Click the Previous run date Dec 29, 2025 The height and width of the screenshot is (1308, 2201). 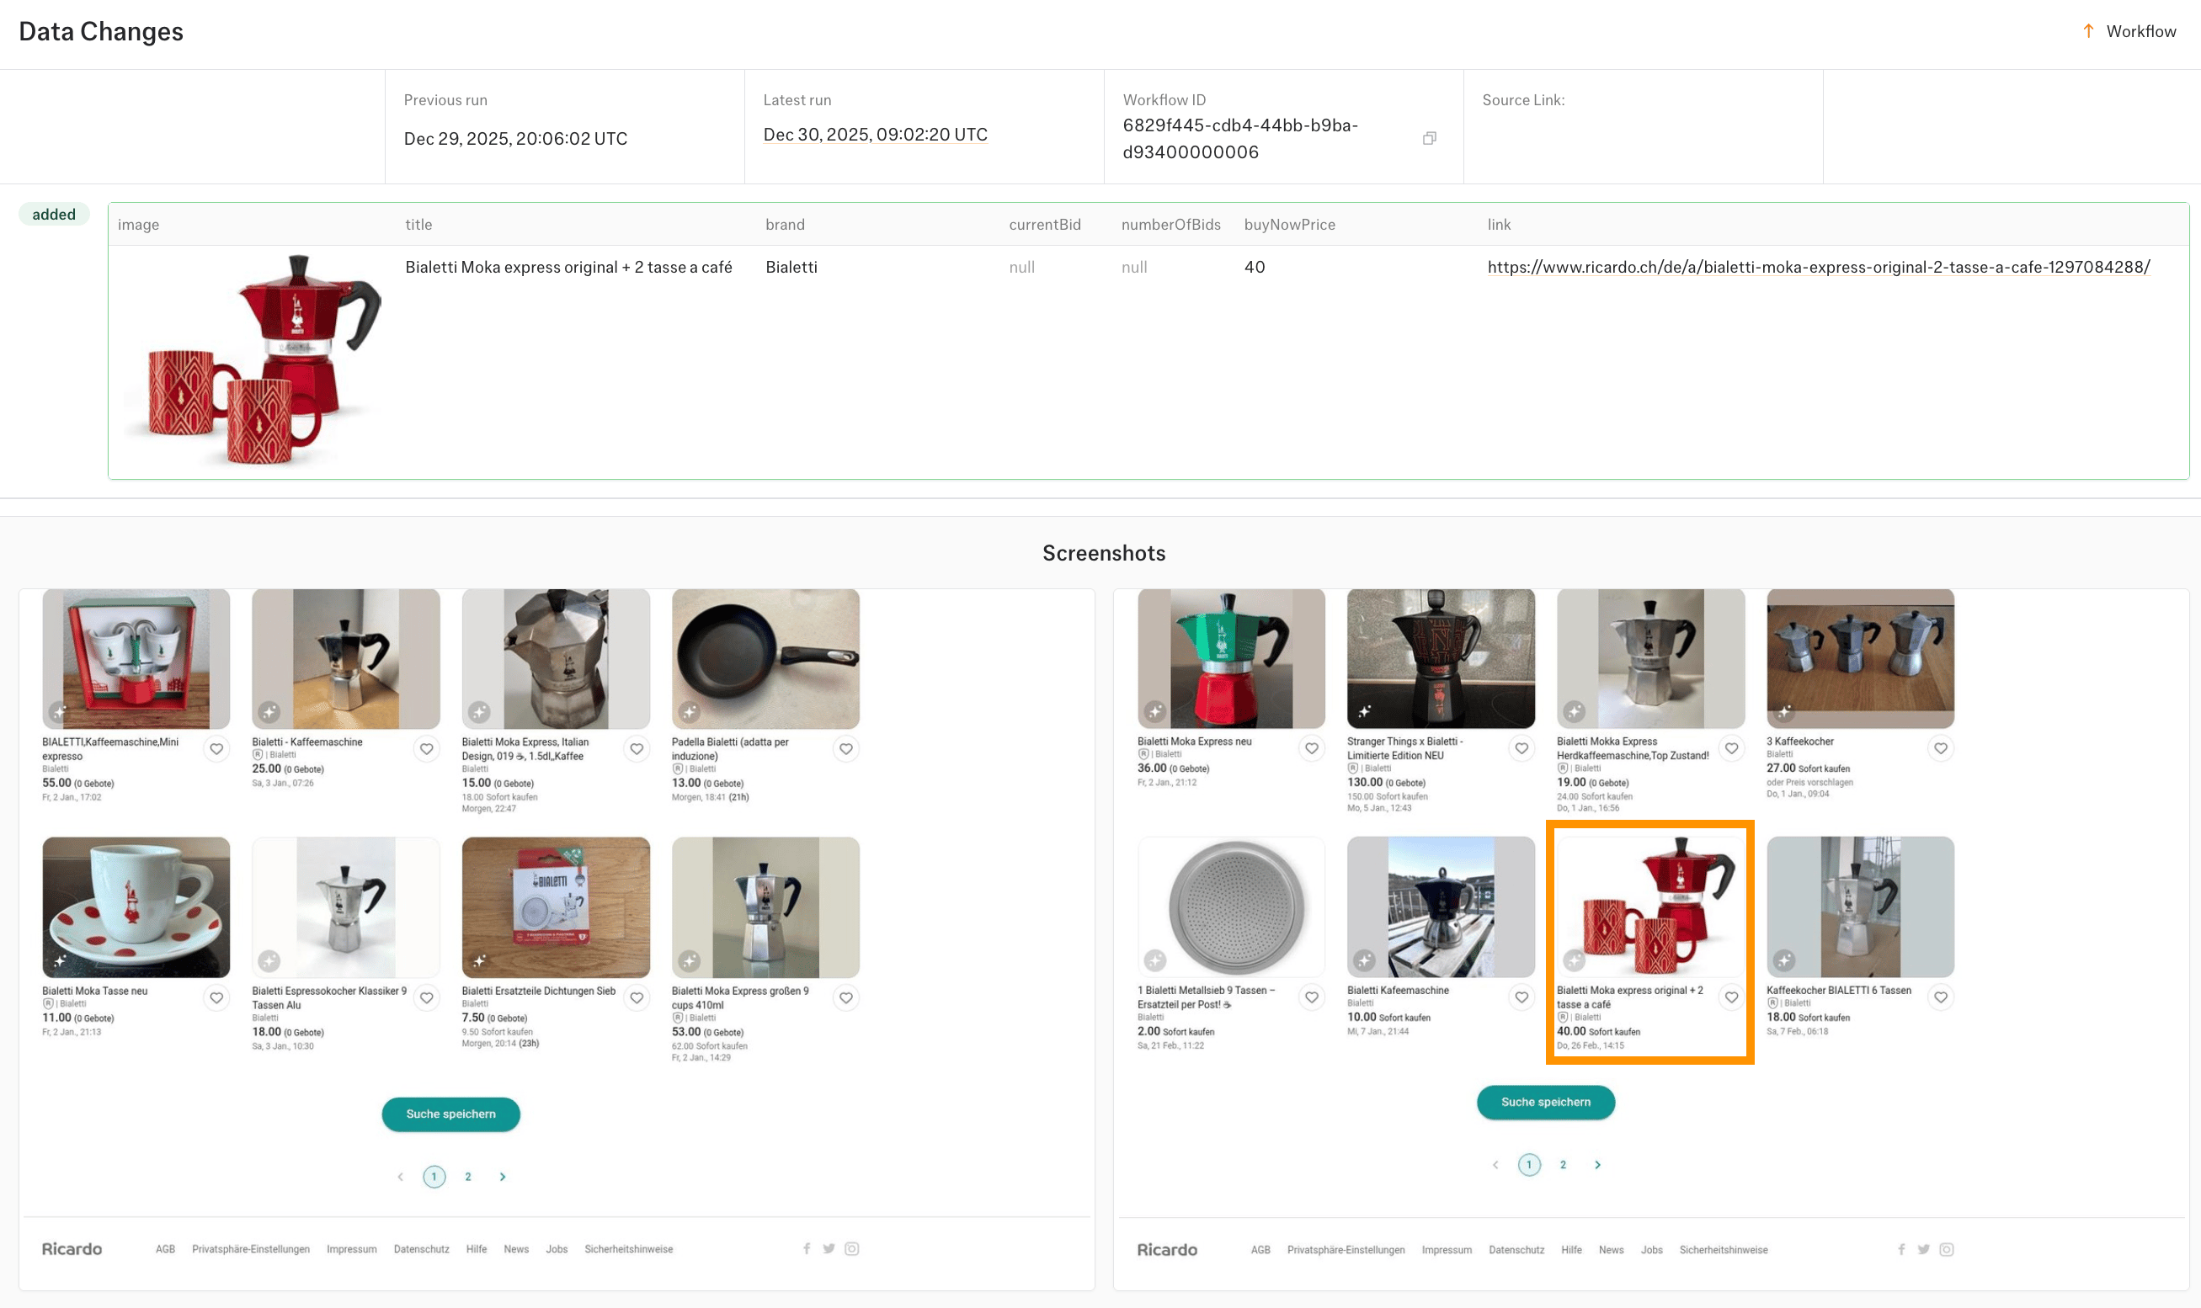[x=514, y=138]
